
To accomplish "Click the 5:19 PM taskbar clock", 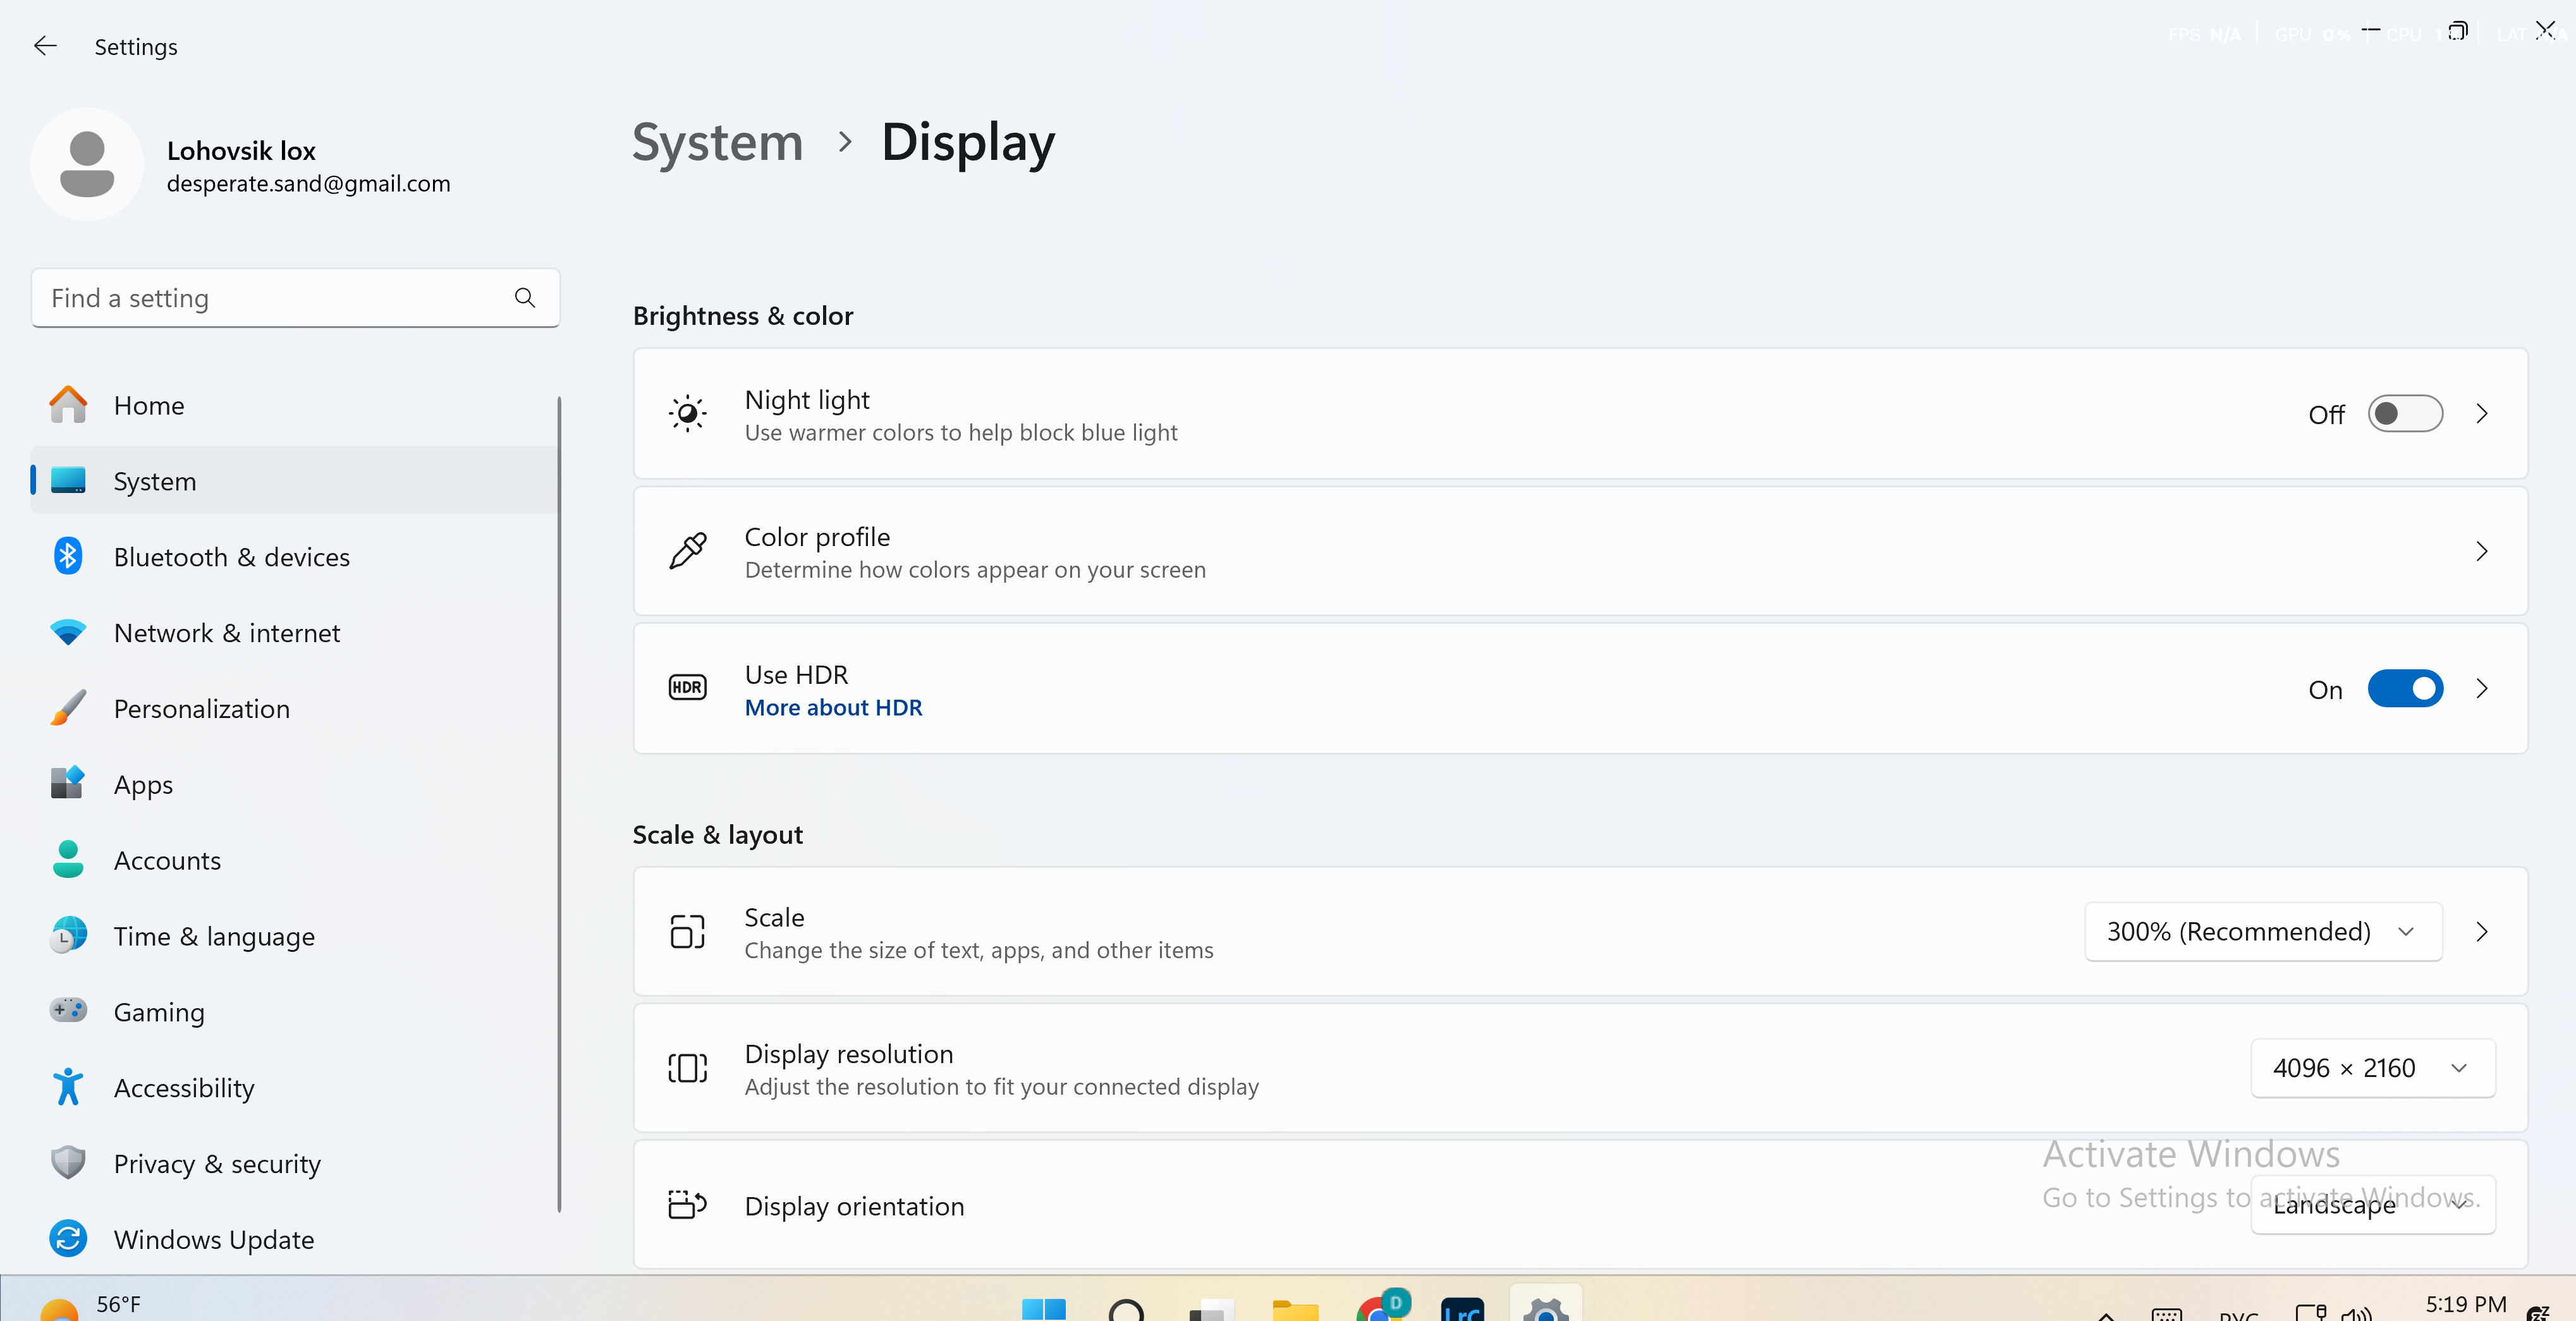I will 2465,1304.
